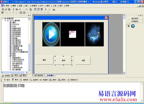Click the Undo arrow toolbar icon
This screenshot has width=144, height=104.
(x=26, y=9)
